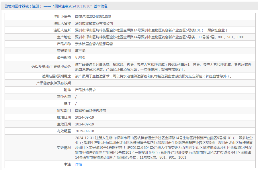
Task: Select expiry date 2029-09-18
Action: click(85, 131)
